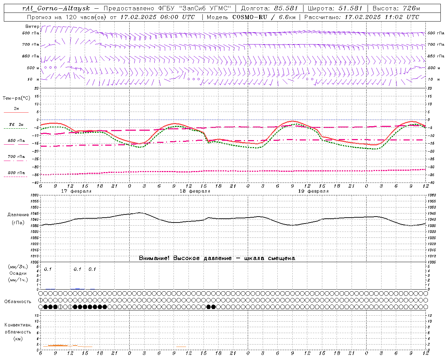The width and height of the screenshot is (446, 356).
Task: Click the high pressure warning text
Action: pos(217,258)
